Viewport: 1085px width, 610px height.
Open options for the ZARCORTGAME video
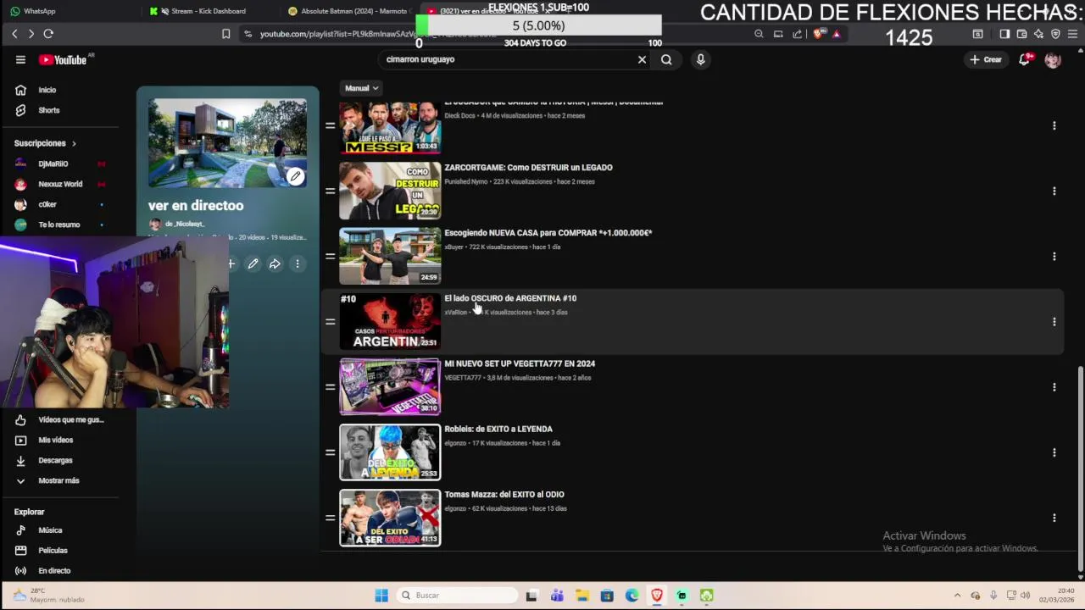point(1054,191)
